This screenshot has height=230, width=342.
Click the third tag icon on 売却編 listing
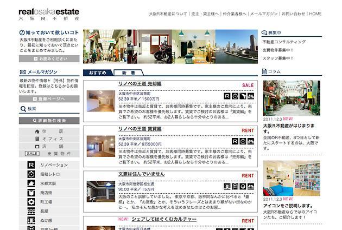[243, 96]
